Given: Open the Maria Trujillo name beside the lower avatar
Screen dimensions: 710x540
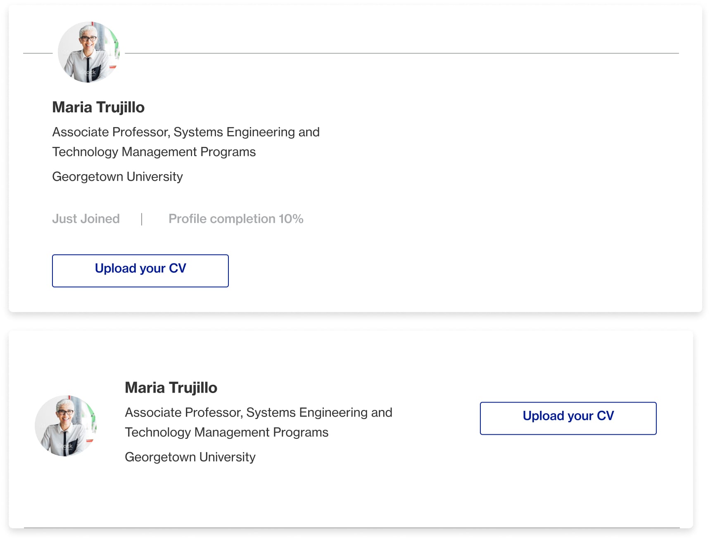Looking at the screenshot, I should coord(171,388).
